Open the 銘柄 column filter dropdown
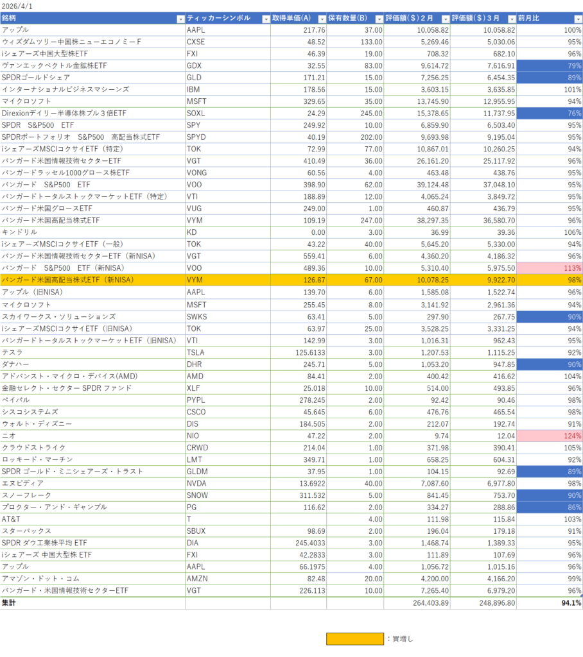 pyautogui.click(x=180, y=19)
